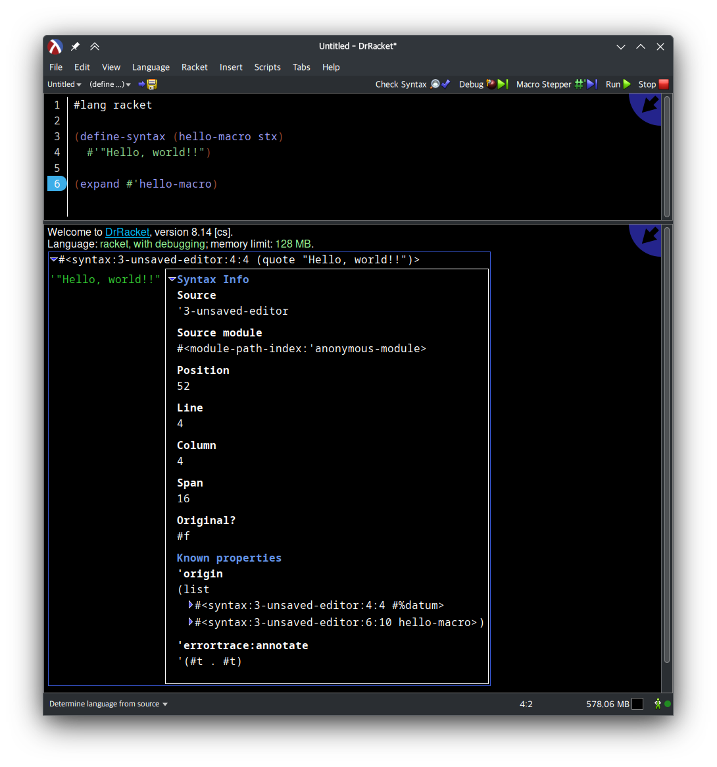Click the red Stop square icon
Image resolution: width=717 pixels, height=767 pixels.
pos(663,84)
